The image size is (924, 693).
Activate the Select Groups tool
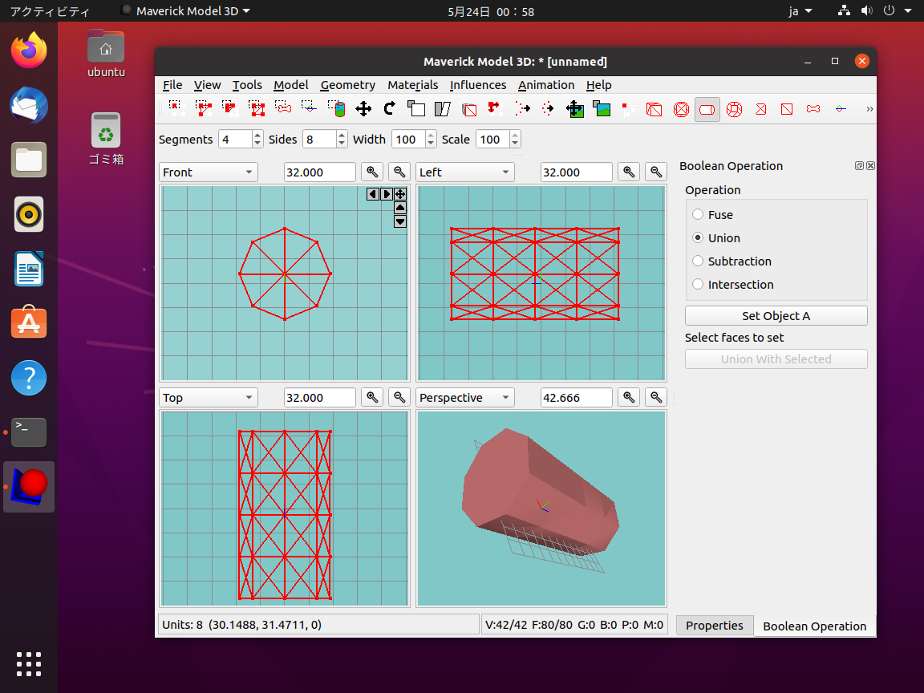pos(257,108)
